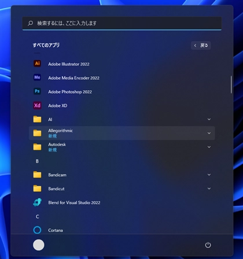Select Blend for Visual Studio 2022 label
Viewport: 243px width, 259px height.
click(x=74, y=203)
